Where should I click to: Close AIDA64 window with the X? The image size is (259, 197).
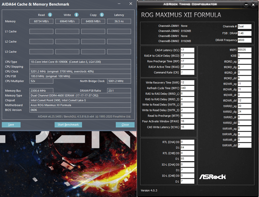(x=131, y=4)
